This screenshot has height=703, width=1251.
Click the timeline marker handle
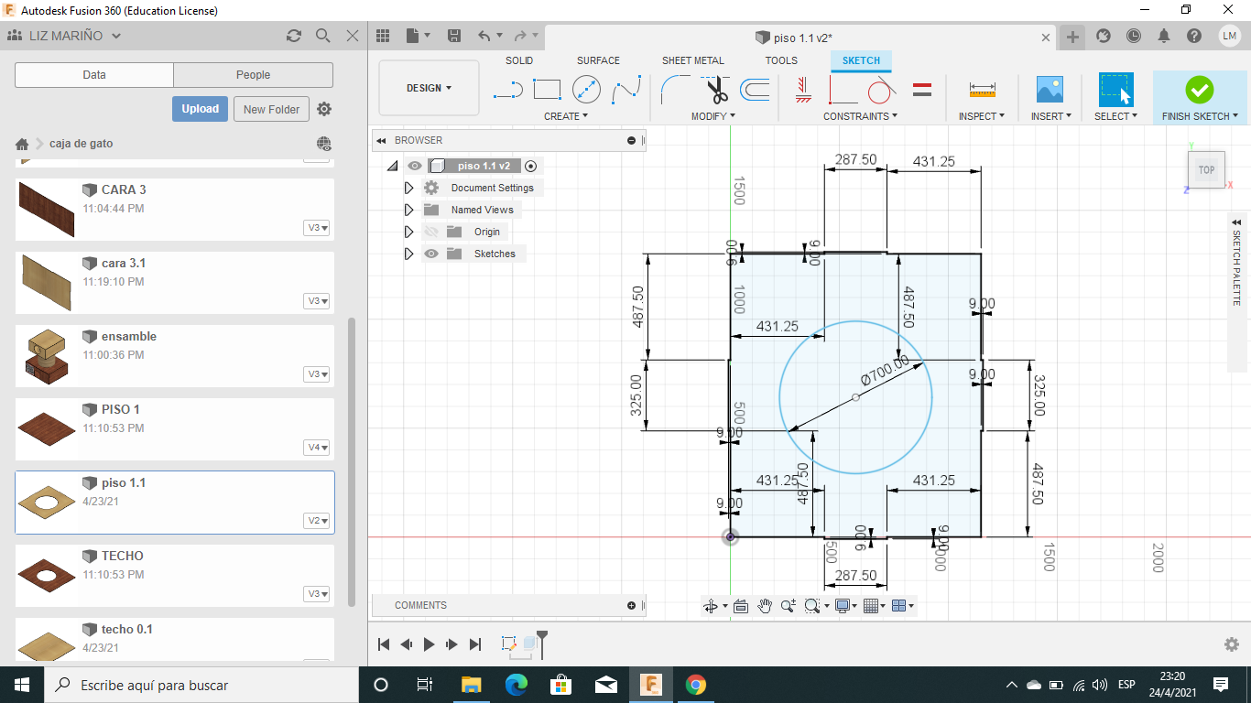542,644
